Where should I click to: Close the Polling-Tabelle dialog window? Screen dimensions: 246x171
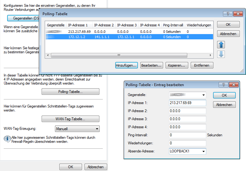pyautogui.click(x=238, y=14)
